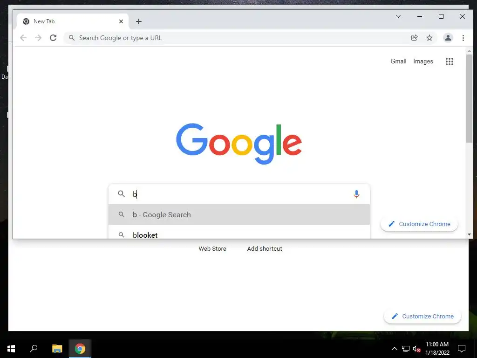Click the Add shortcut tile
The height and width of the screenshot is (358, 477).
tap(265, 249)
